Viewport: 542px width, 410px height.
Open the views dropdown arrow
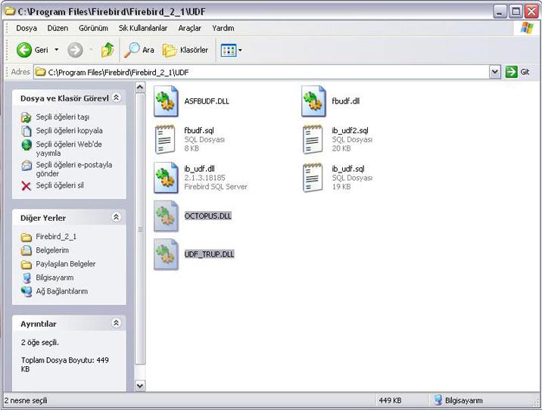(240, 51)
